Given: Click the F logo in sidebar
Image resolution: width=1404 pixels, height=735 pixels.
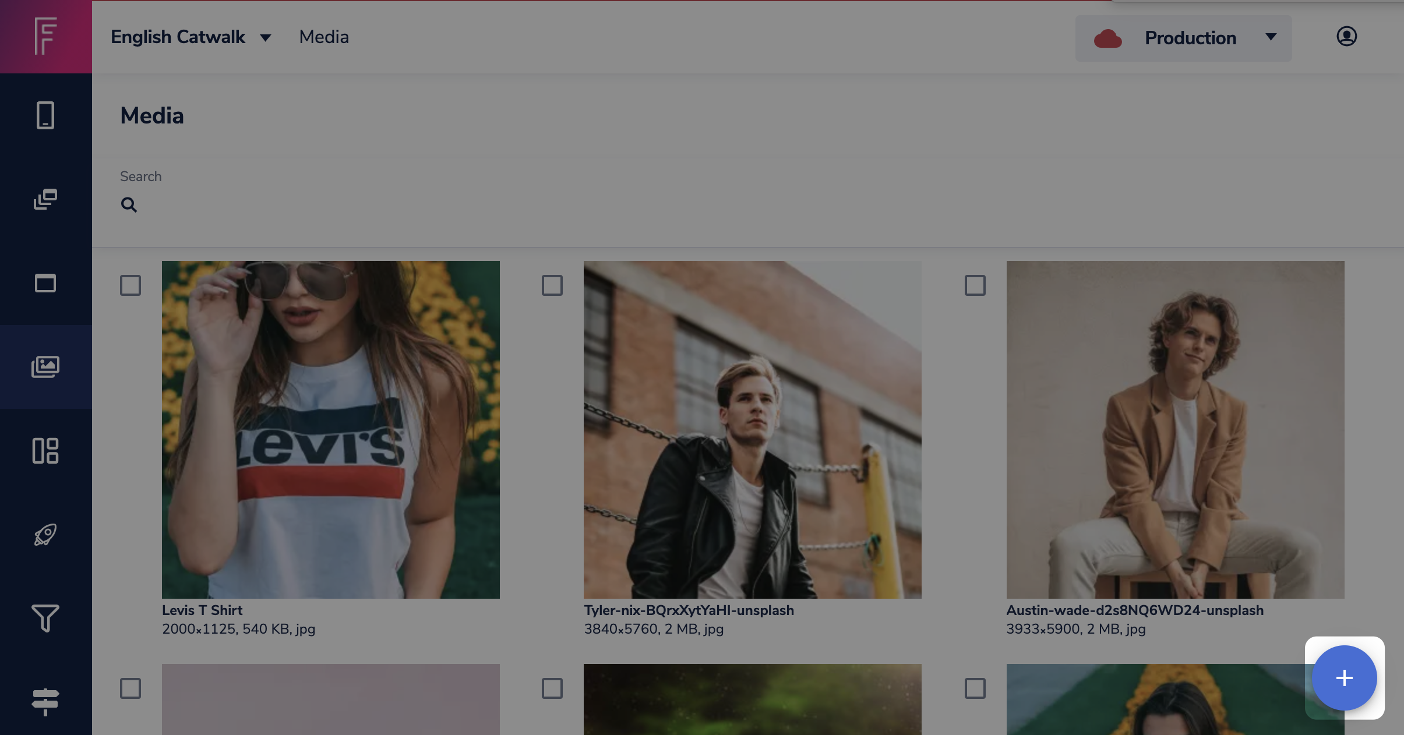Looking at the screenshot, I should pos(45,36).
